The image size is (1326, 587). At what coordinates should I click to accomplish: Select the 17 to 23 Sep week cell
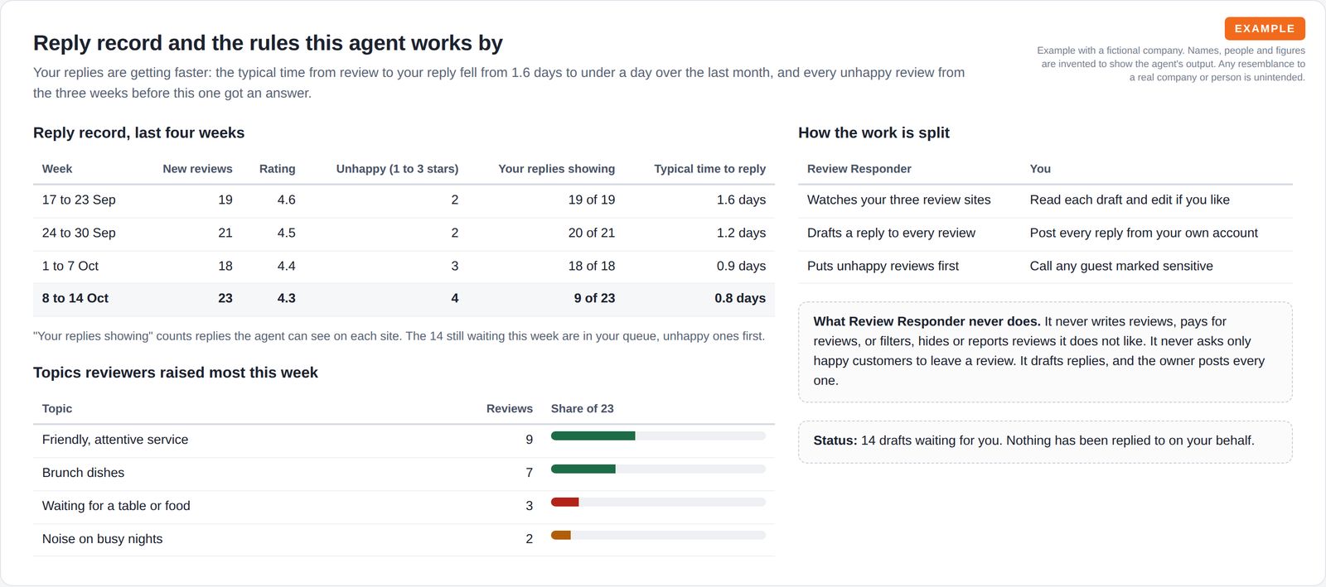tap(79, 200)
